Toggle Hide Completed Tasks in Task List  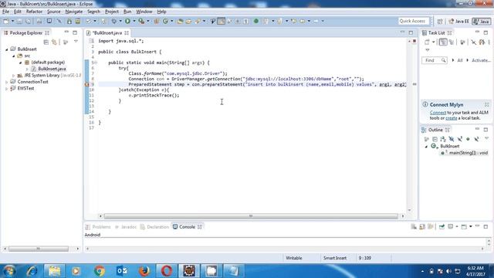[x=473, y=42]
